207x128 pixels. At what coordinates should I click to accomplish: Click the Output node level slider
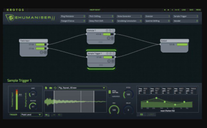tap(182, 44)
